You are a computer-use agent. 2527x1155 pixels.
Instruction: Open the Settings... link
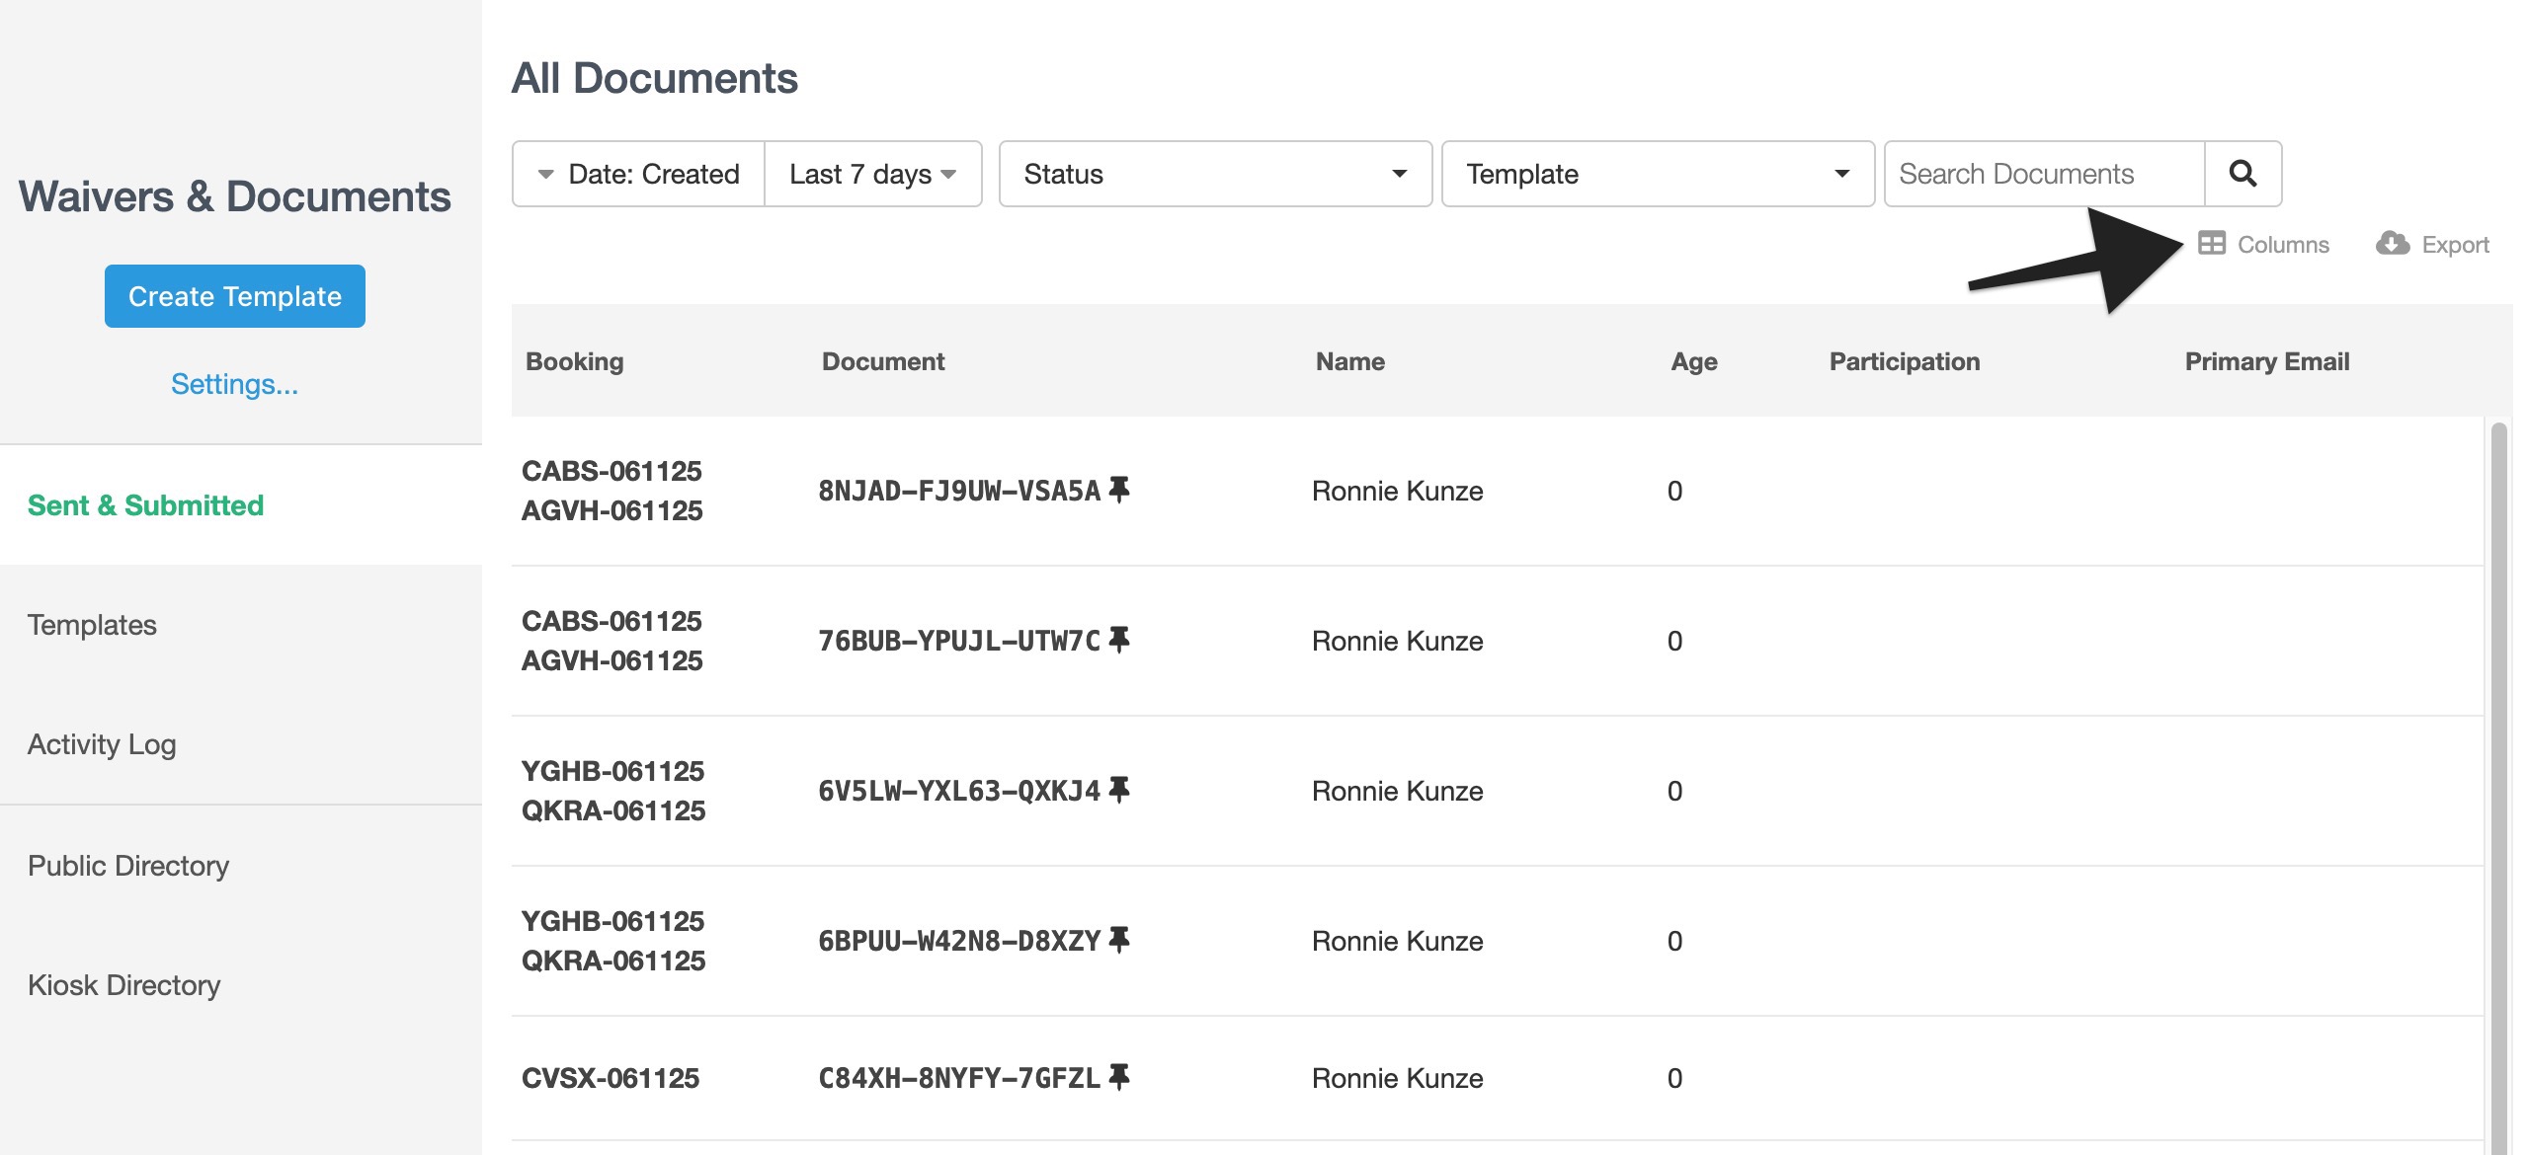[x=234, y=384]
